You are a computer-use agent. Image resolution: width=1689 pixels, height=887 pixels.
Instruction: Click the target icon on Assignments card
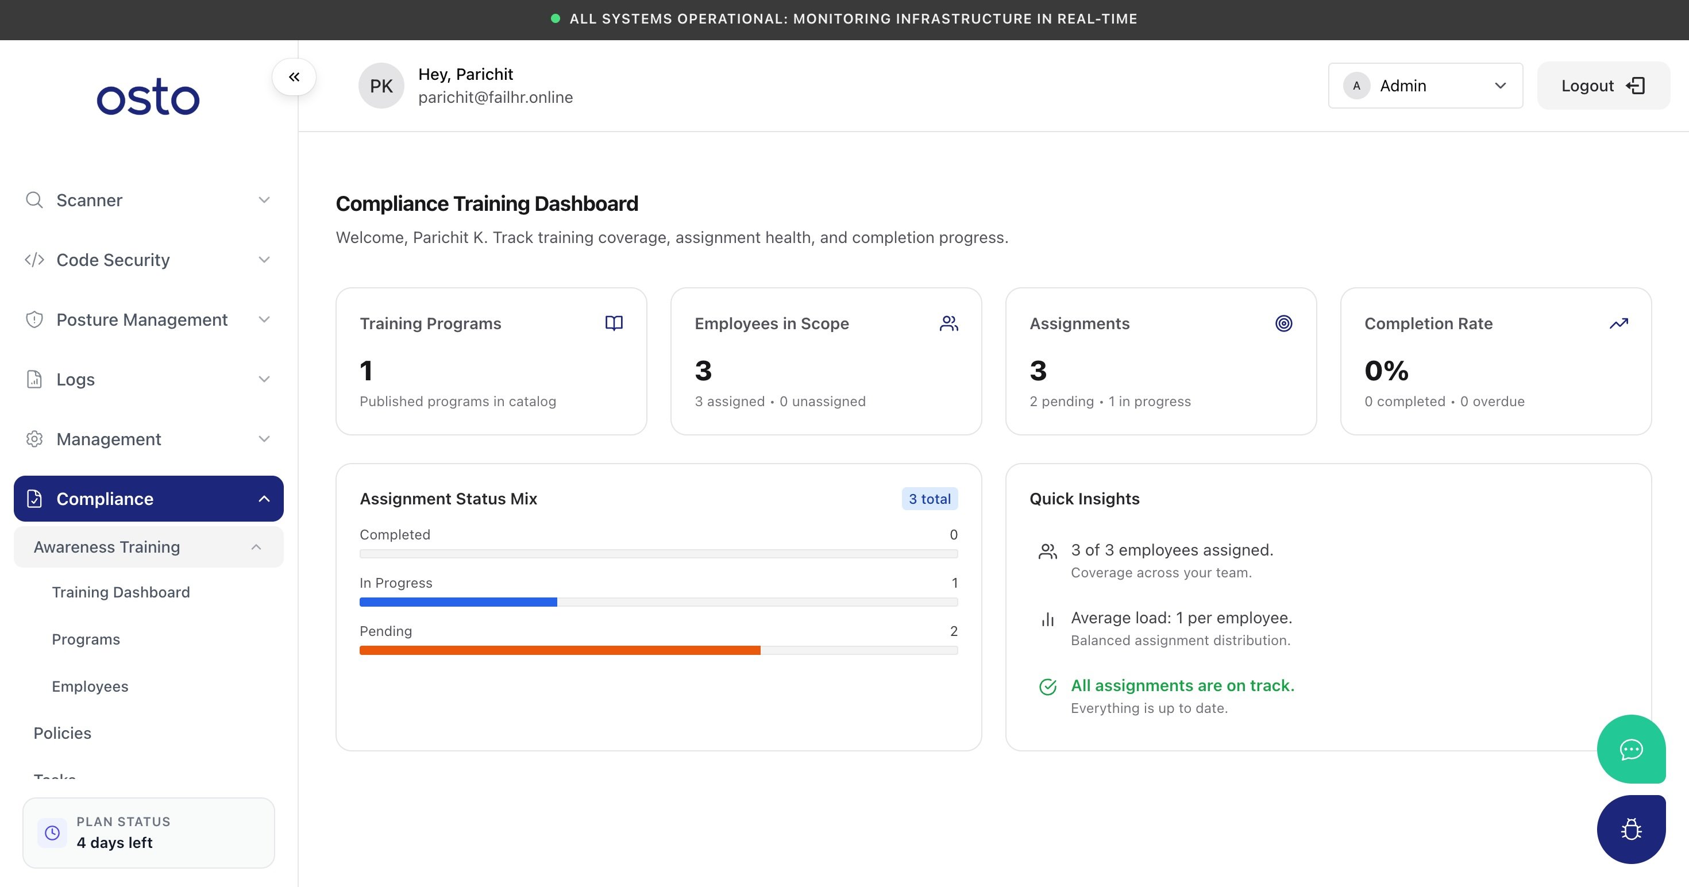[1284, 323]
